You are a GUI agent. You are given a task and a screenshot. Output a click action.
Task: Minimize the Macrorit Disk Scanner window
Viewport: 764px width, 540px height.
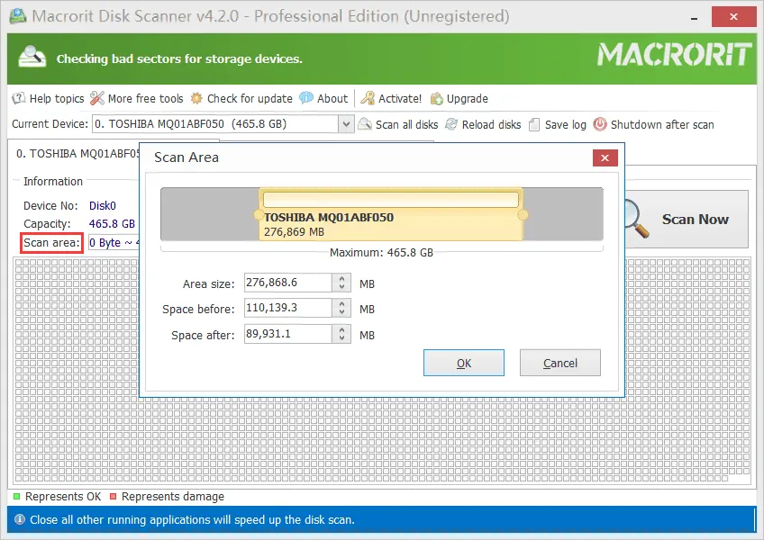click(x=695, y=17)
